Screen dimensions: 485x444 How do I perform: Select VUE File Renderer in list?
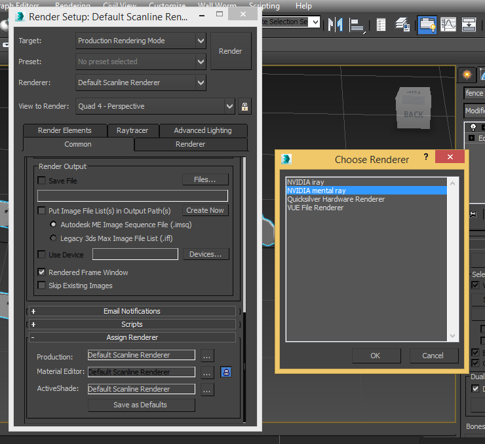click(x=366, y=208)
